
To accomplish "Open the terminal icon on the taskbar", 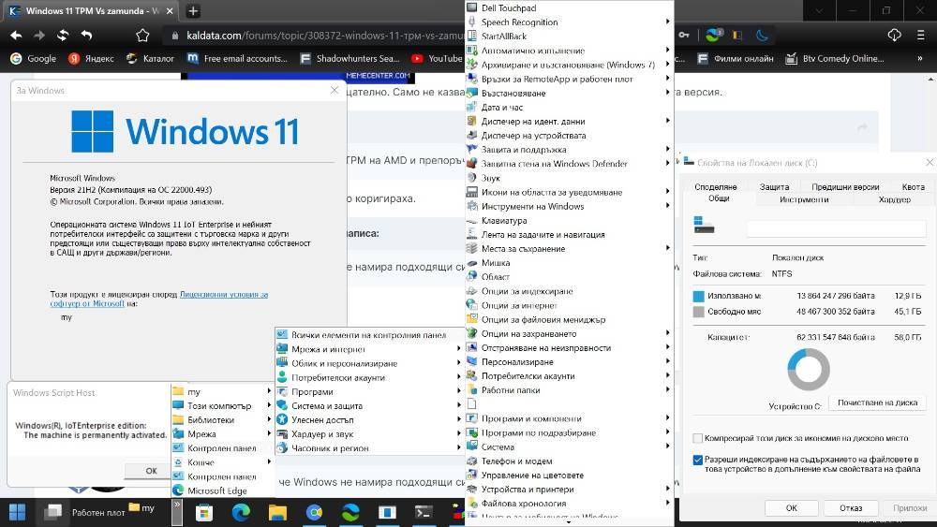I will pos(424,512).
